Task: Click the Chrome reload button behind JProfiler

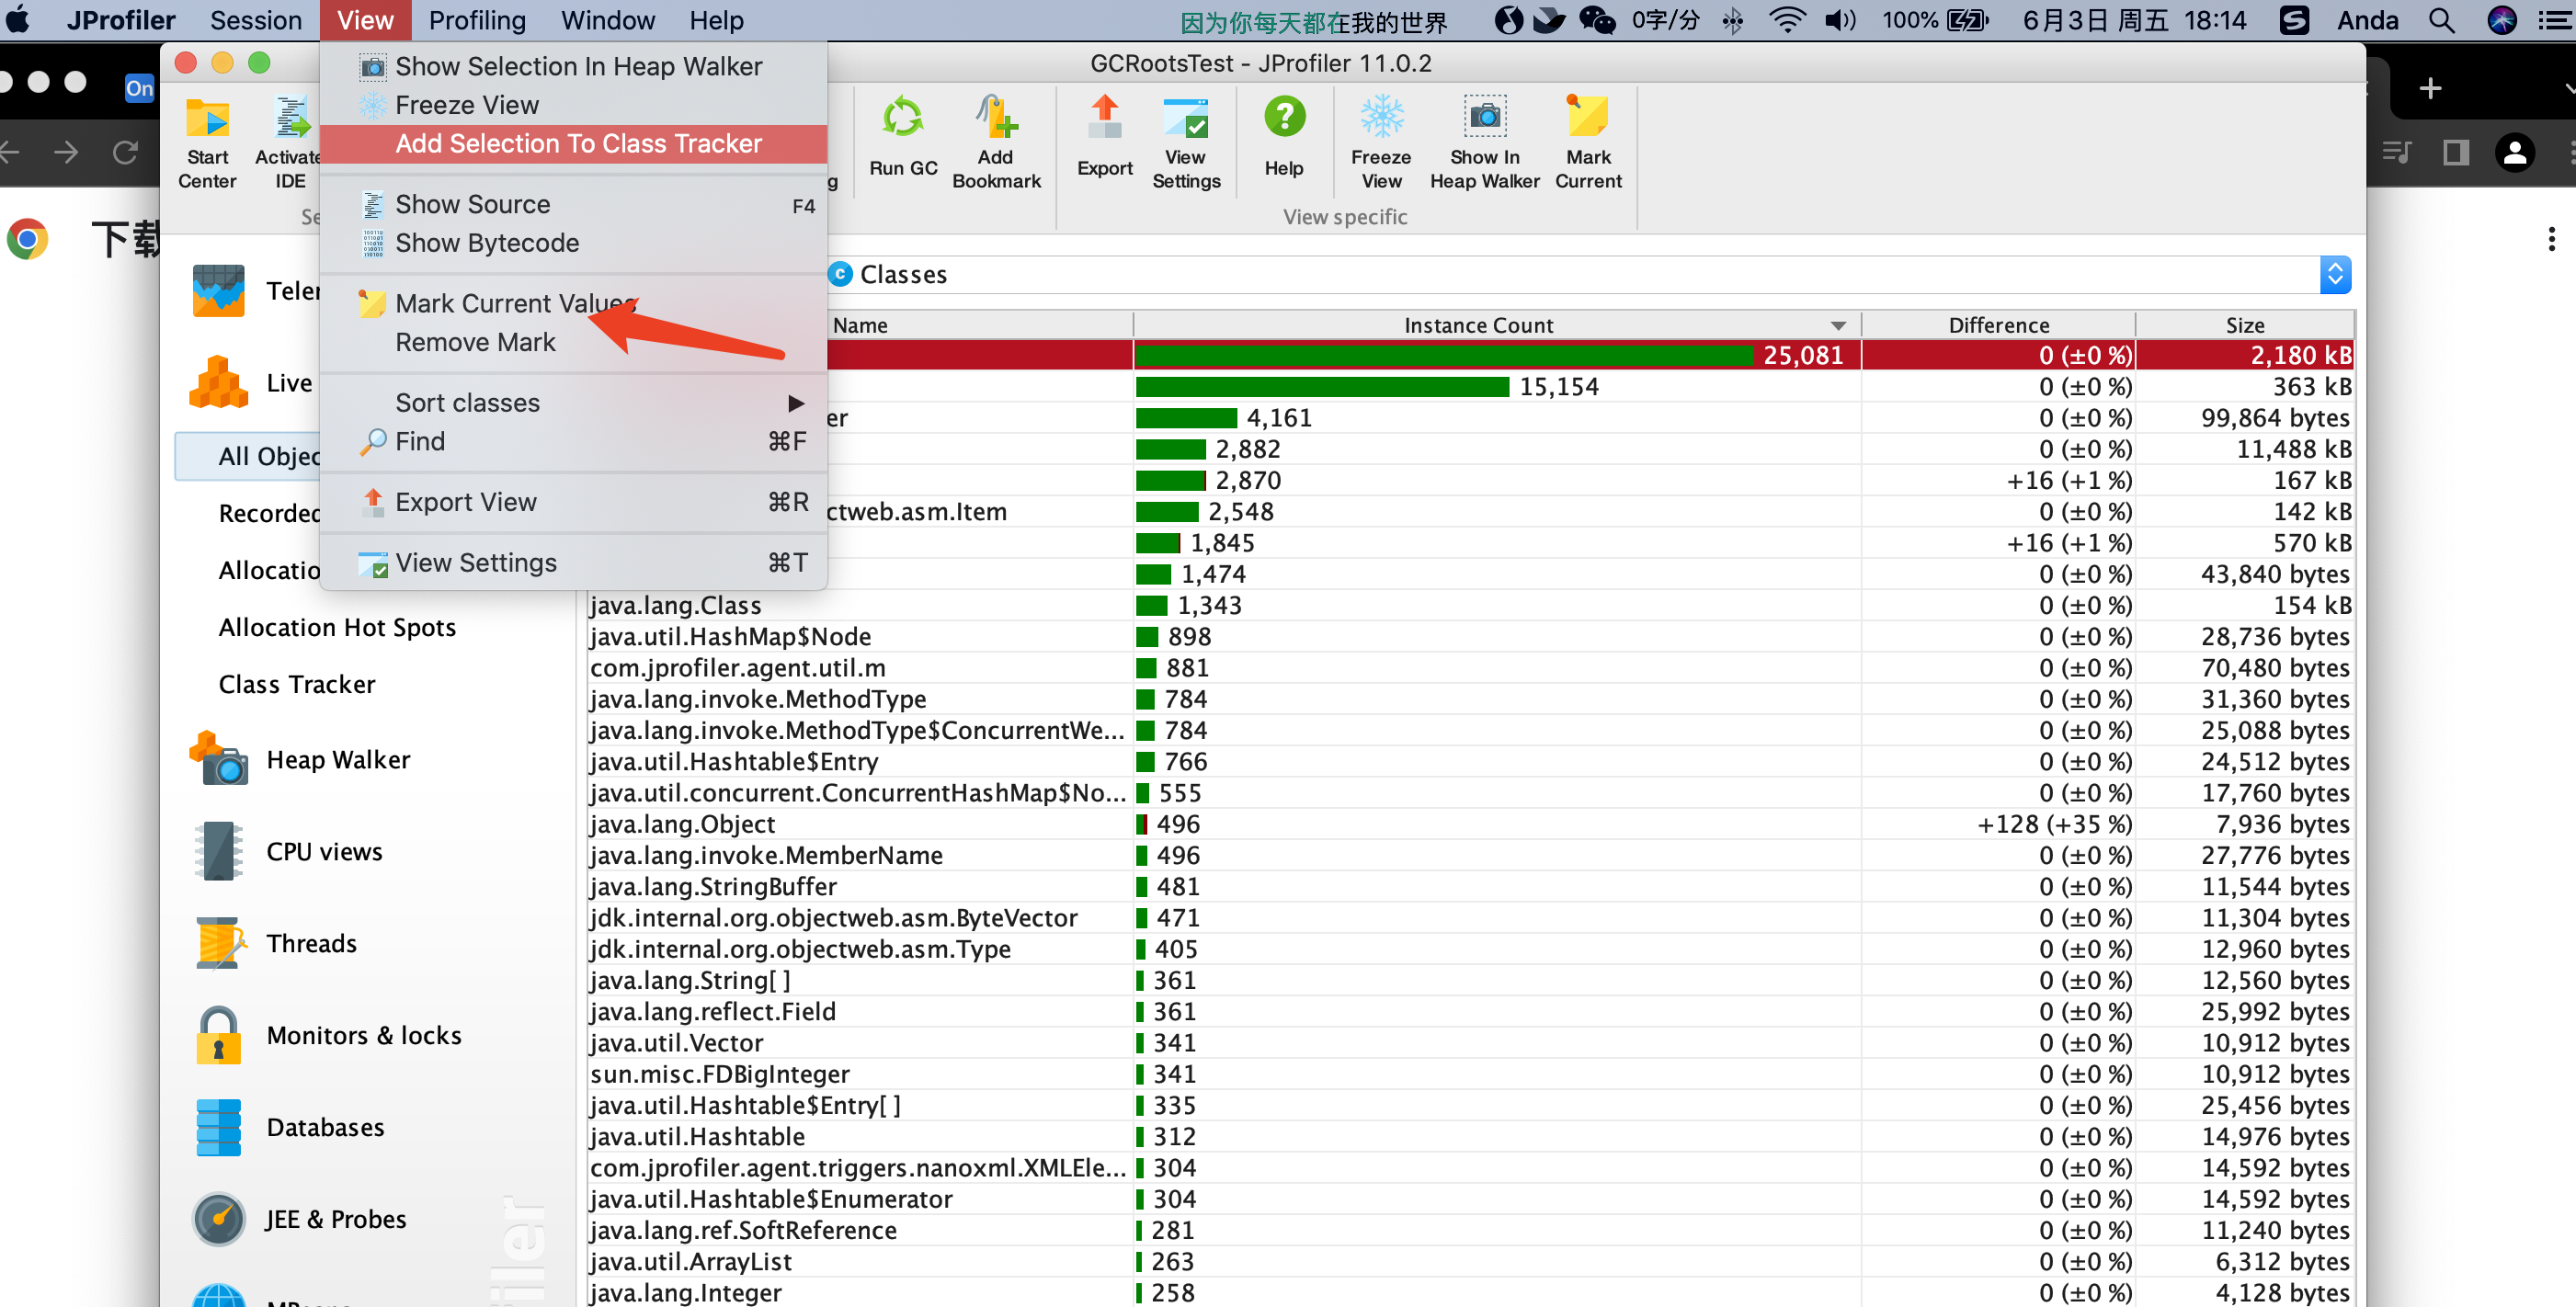Action: (125, 152)
